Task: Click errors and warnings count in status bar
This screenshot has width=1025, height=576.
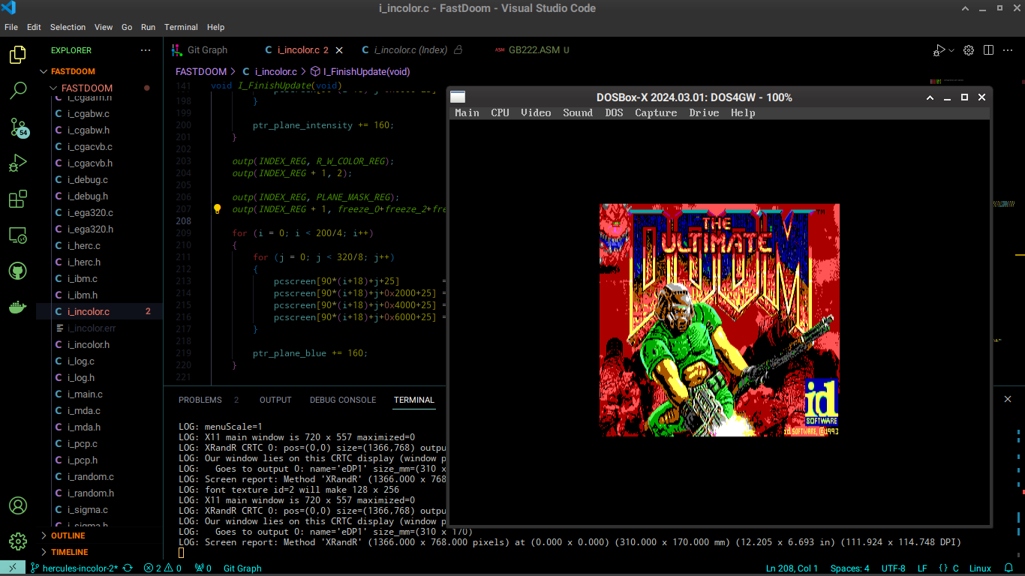Action: [x=163, y=568]
